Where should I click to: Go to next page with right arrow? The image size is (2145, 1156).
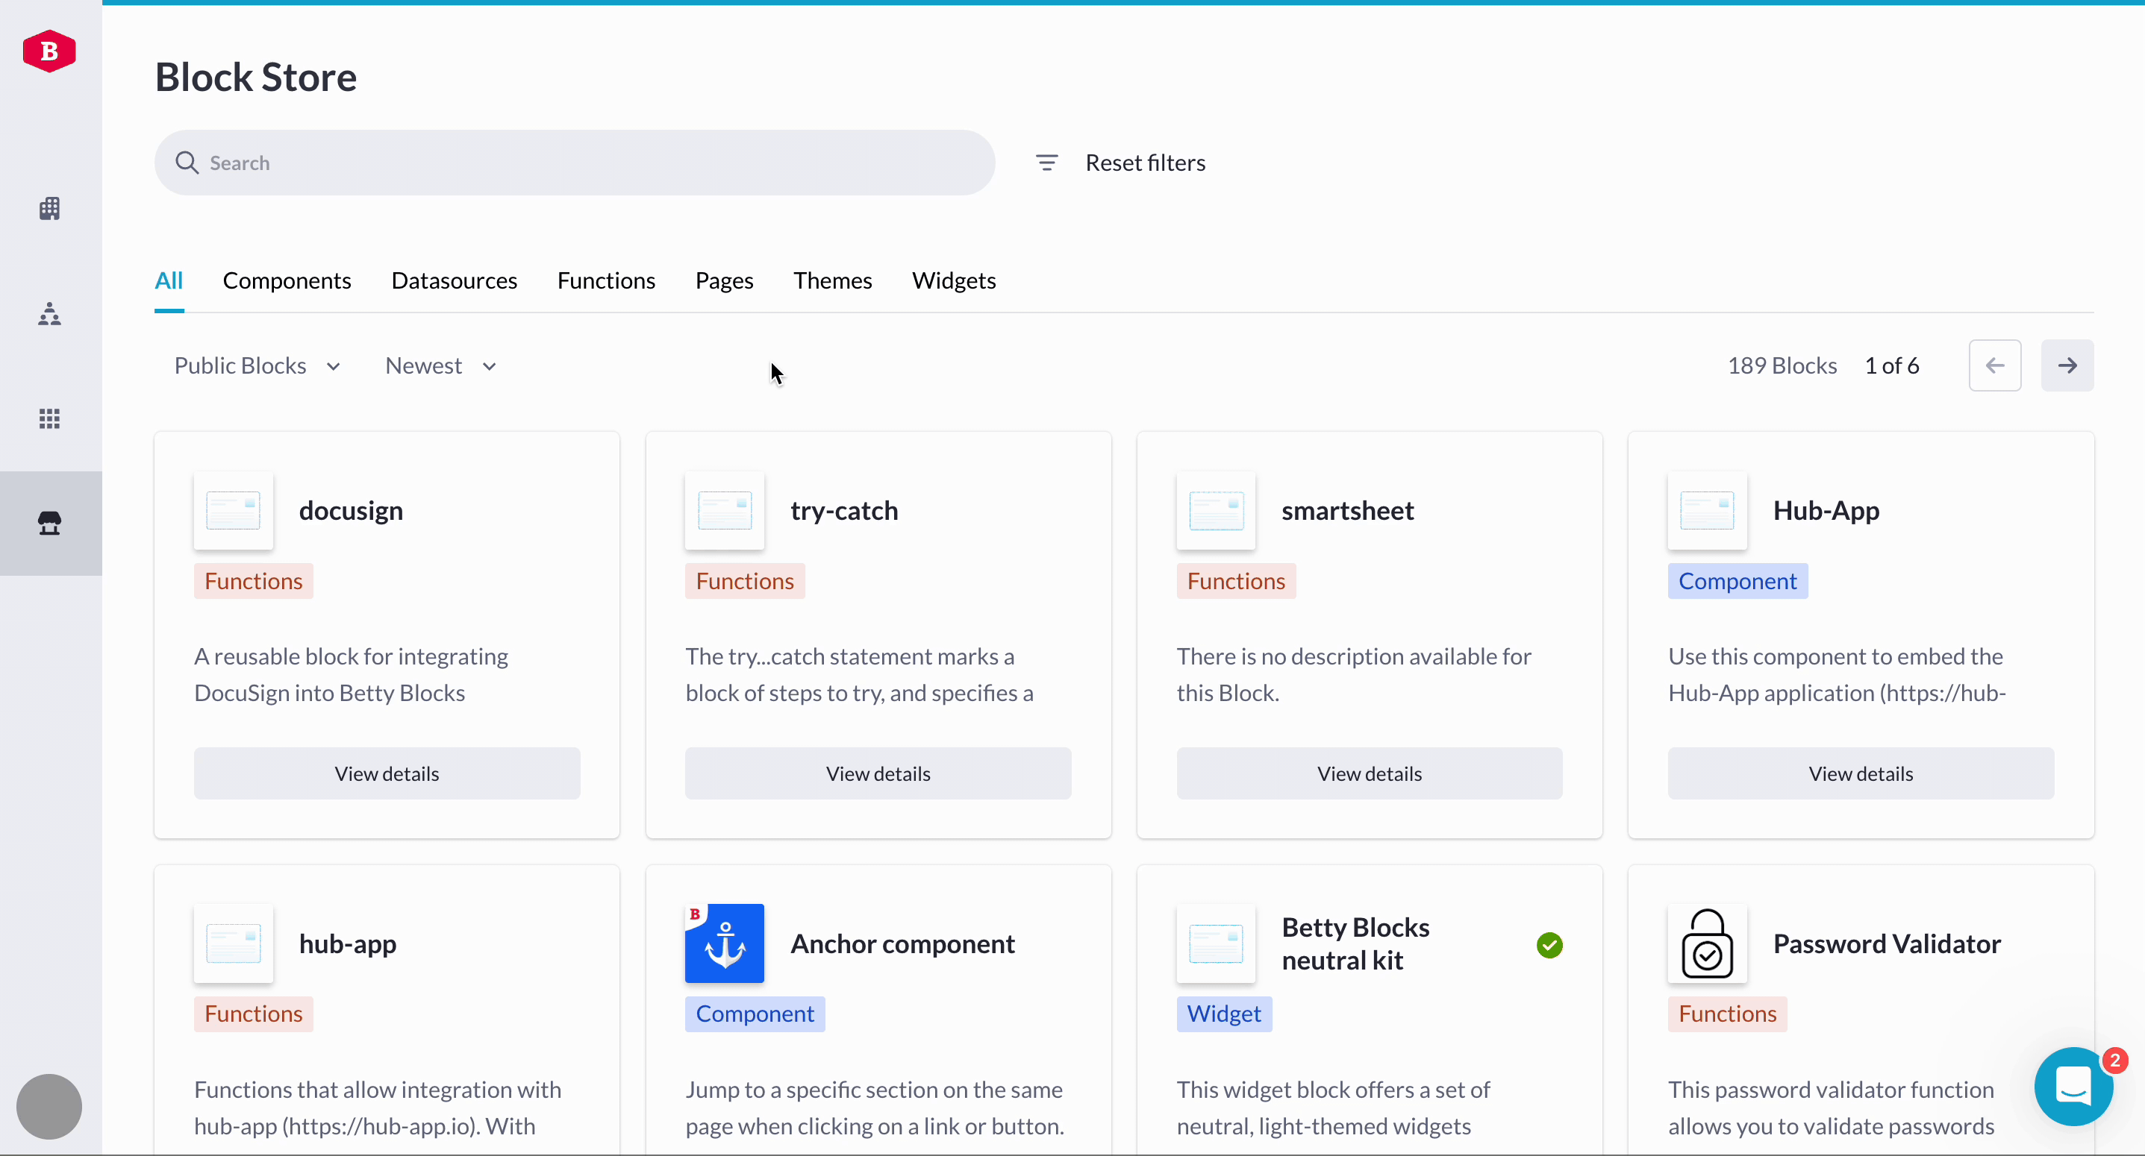(x=2067, y=365)
